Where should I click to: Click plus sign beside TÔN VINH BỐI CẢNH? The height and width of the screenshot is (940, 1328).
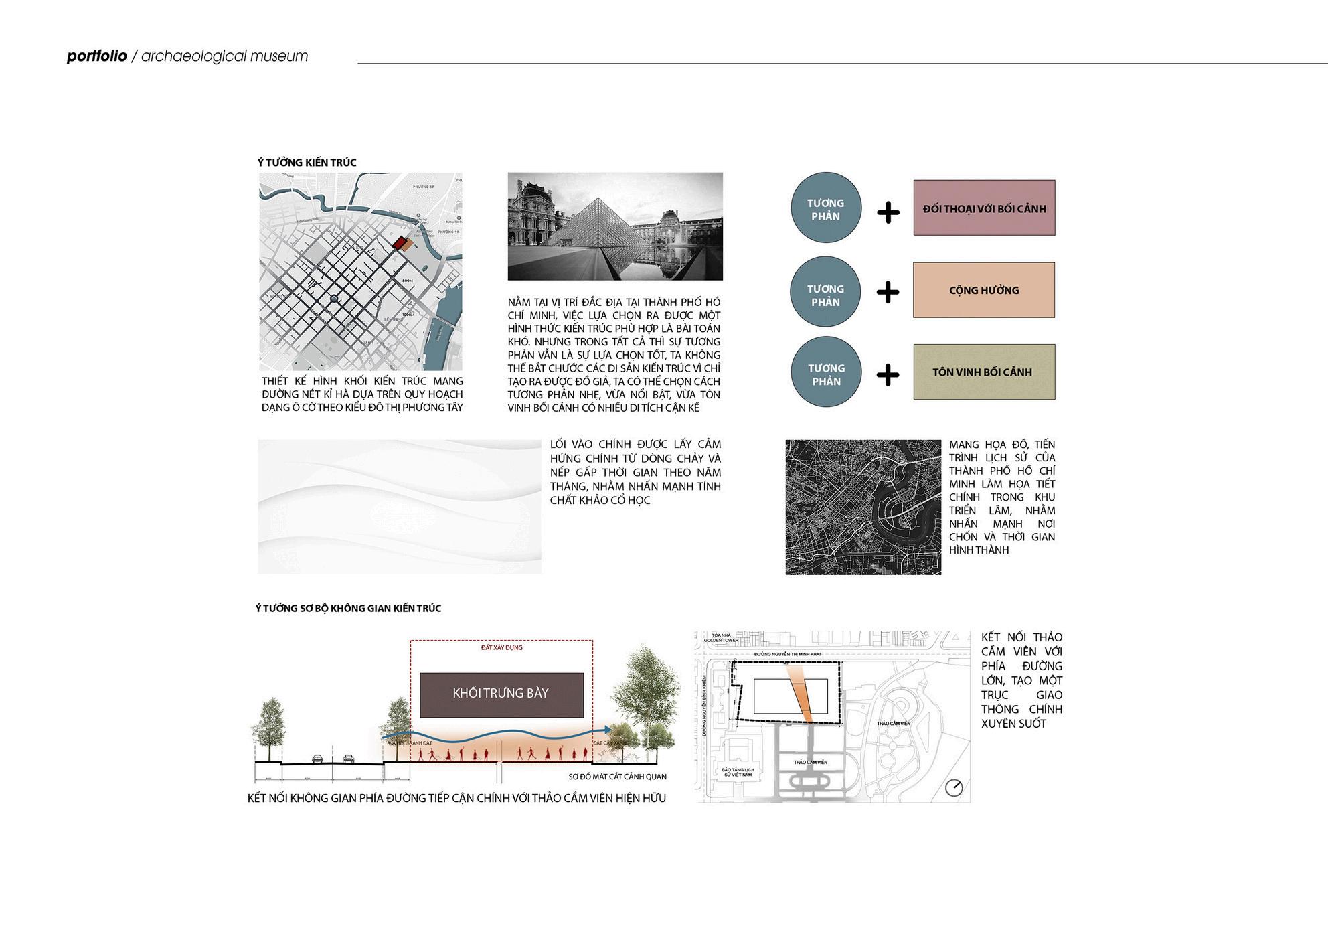888,374
